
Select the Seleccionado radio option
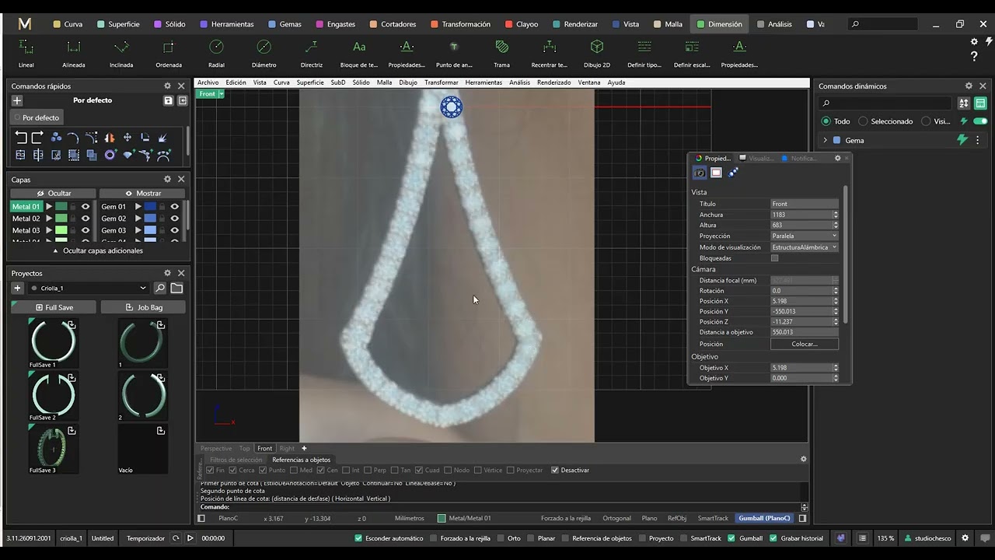pos(863,121)
